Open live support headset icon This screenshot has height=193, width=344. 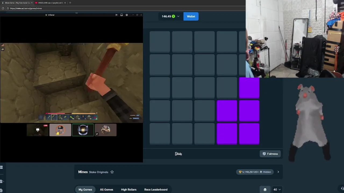click(342, 188)
